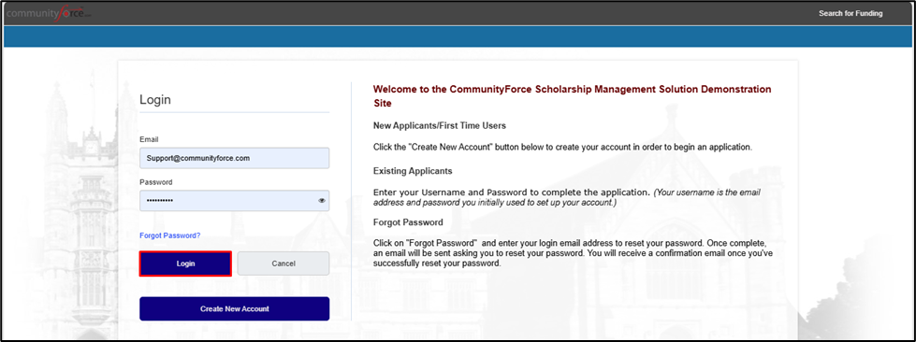Click the Create New Account instruction paragraph
916x342 pixels.
click(x=562, y=147)
